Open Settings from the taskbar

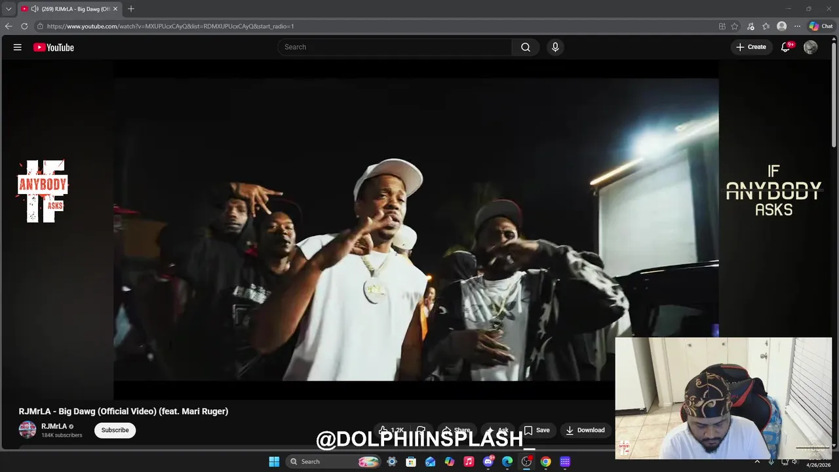[x=392, y=462]
